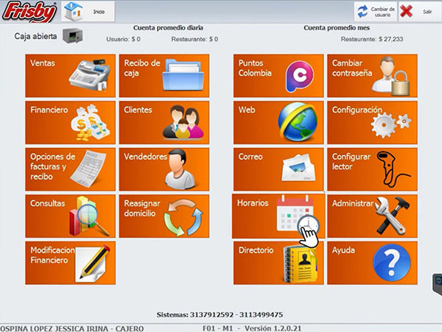
Task: Open Opciones de facturas y recibo tile
Action: [x=71, y=169]
